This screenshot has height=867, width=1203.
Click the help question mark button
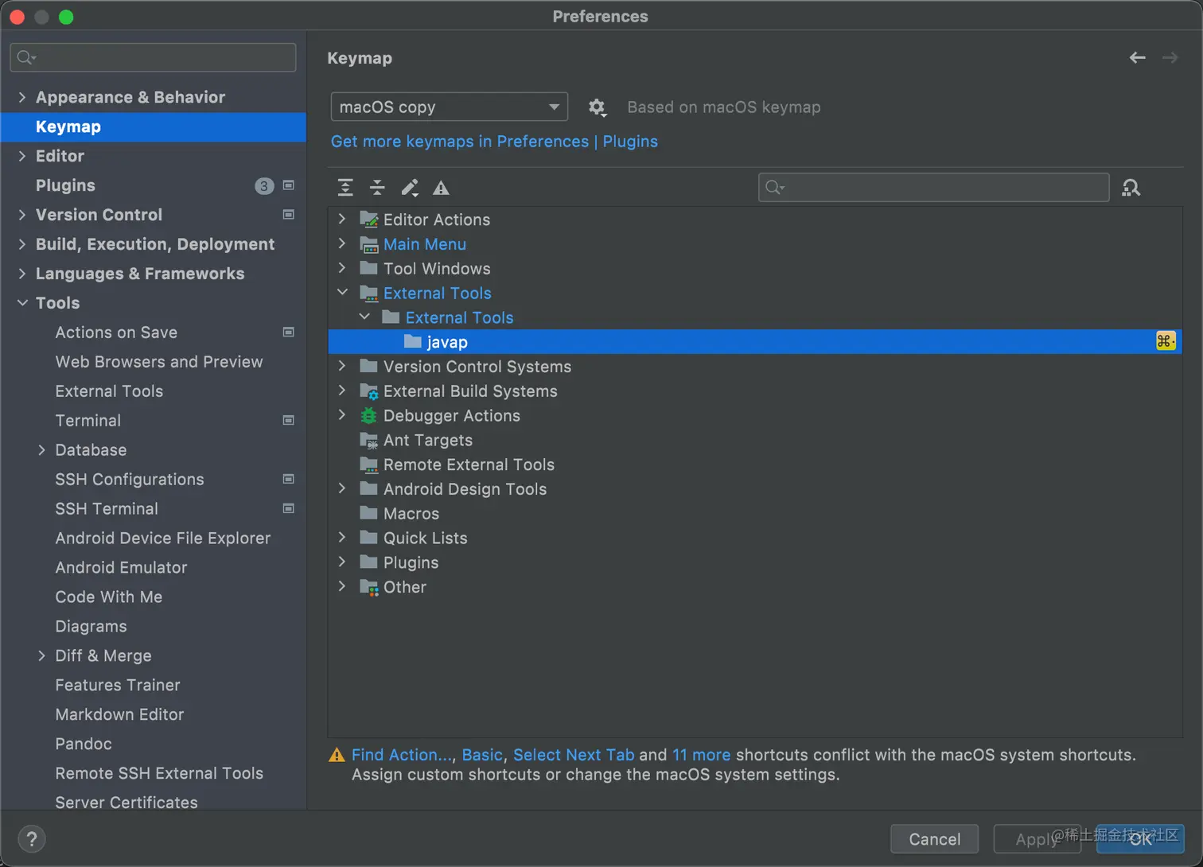coord(32,838)
